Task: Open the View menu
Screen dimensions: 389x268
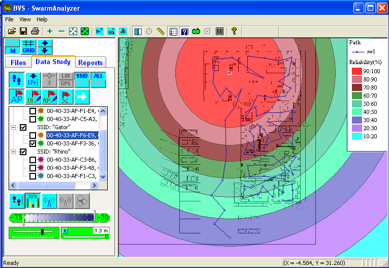Action: point(25,19)
